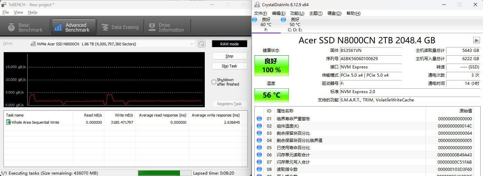
Task: Click the green health status 良好 100% box
Action: 271,65
